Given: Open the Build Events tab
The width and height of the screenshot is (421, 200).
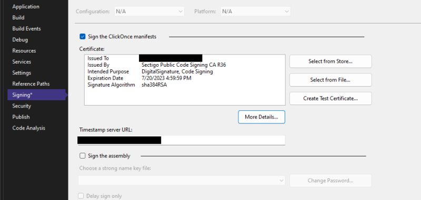Looking at the screenshot, I should click(27, 29).
